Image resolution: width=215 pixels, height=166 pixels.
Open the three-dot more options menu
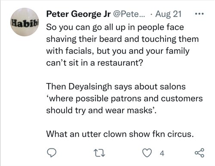(x=200, y=14)
